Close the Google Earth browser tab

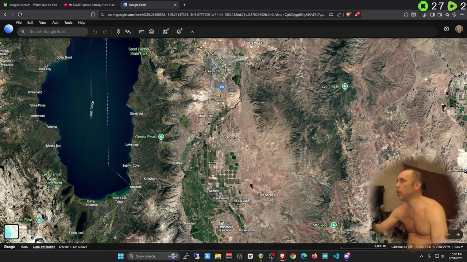[175, 5]
